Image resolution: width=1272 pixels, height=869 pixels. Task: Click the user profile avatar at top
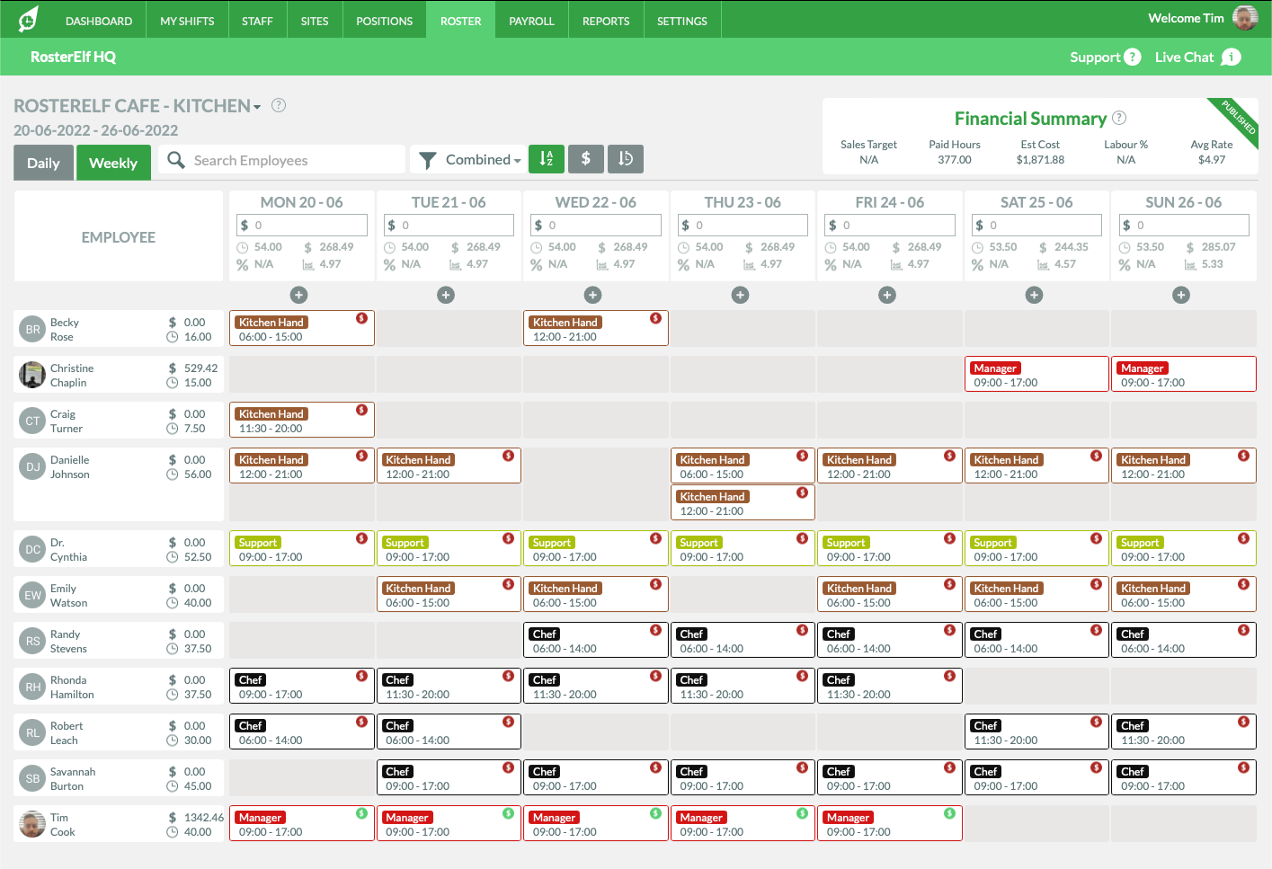click(x=1245, y=18)
